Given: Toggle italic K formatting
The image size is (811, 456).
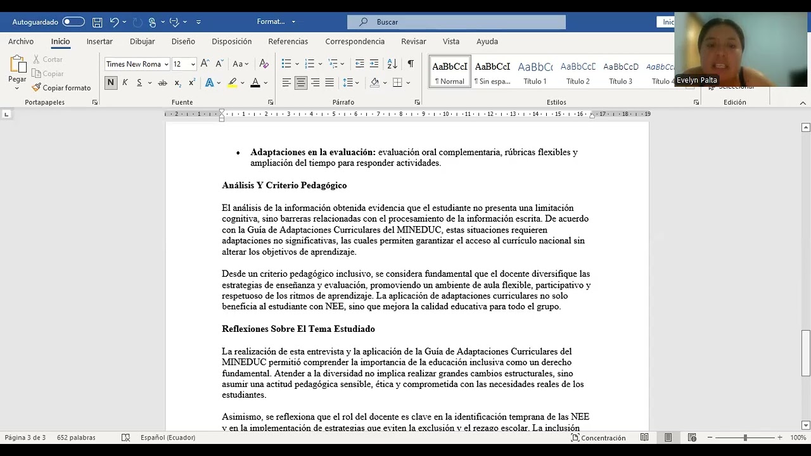Looking at the screenshot, I should (x=125, y=83).
